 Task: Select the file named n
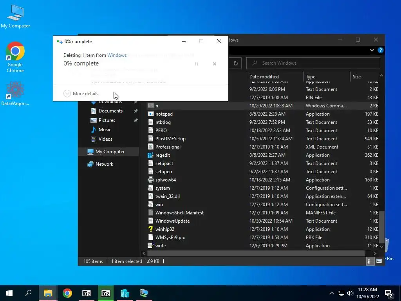click(x=262, y=106)
